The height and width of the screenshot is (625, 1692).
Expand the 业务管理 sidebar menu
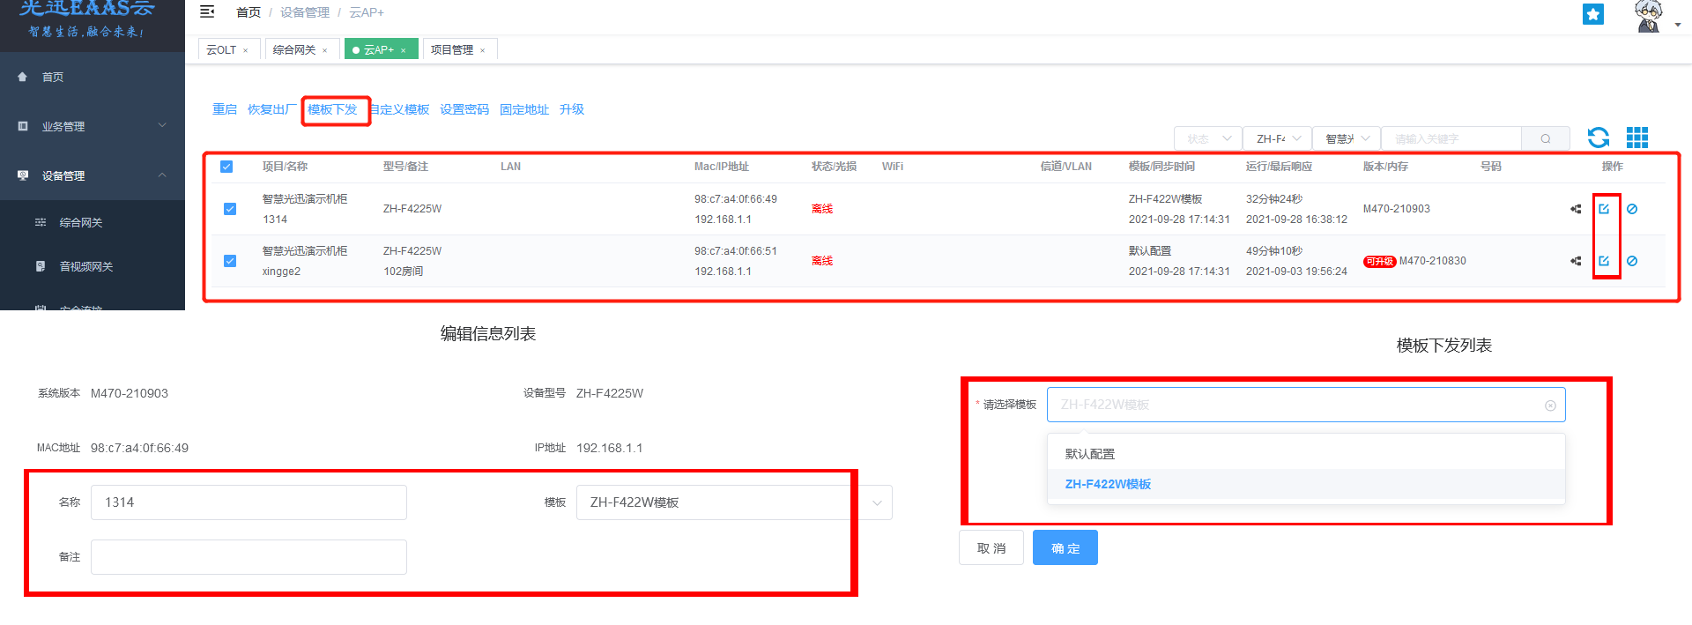coord(93,126)
